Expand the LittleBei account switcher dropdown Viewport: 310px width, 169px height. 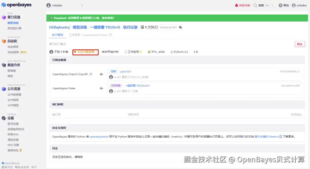point(65,5)
